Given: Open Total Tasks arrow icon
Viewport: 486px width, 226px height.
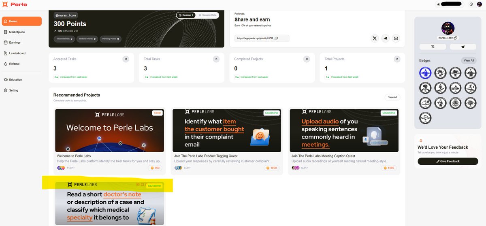Looking at the screenshot, I should 217,59.
